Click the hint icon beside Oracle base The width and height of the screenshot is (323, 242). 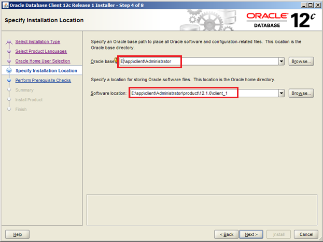point(116,60)
